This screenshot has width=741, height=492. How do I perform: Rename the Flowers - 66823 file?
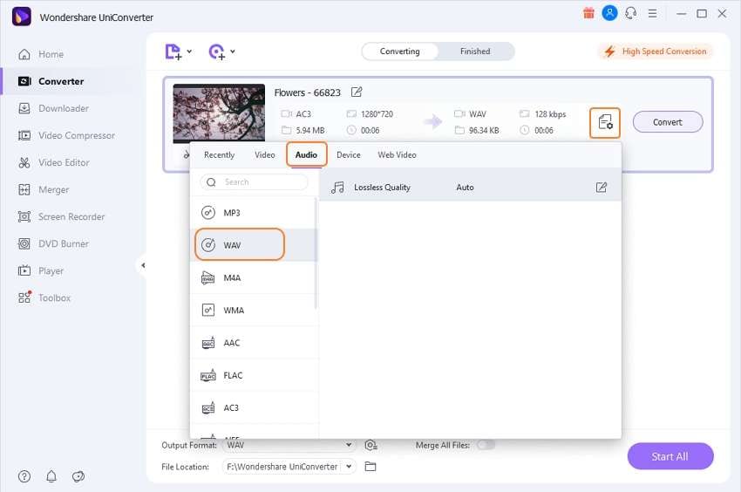[x=357, y=92]
